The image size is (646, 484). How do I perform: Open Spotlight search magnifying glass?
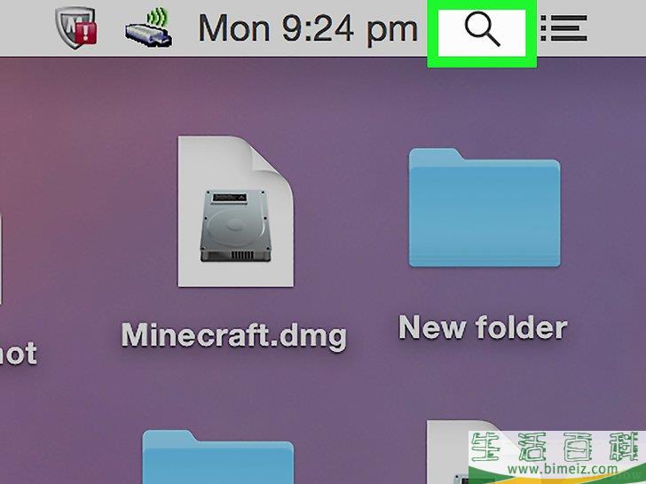[482, 30]
